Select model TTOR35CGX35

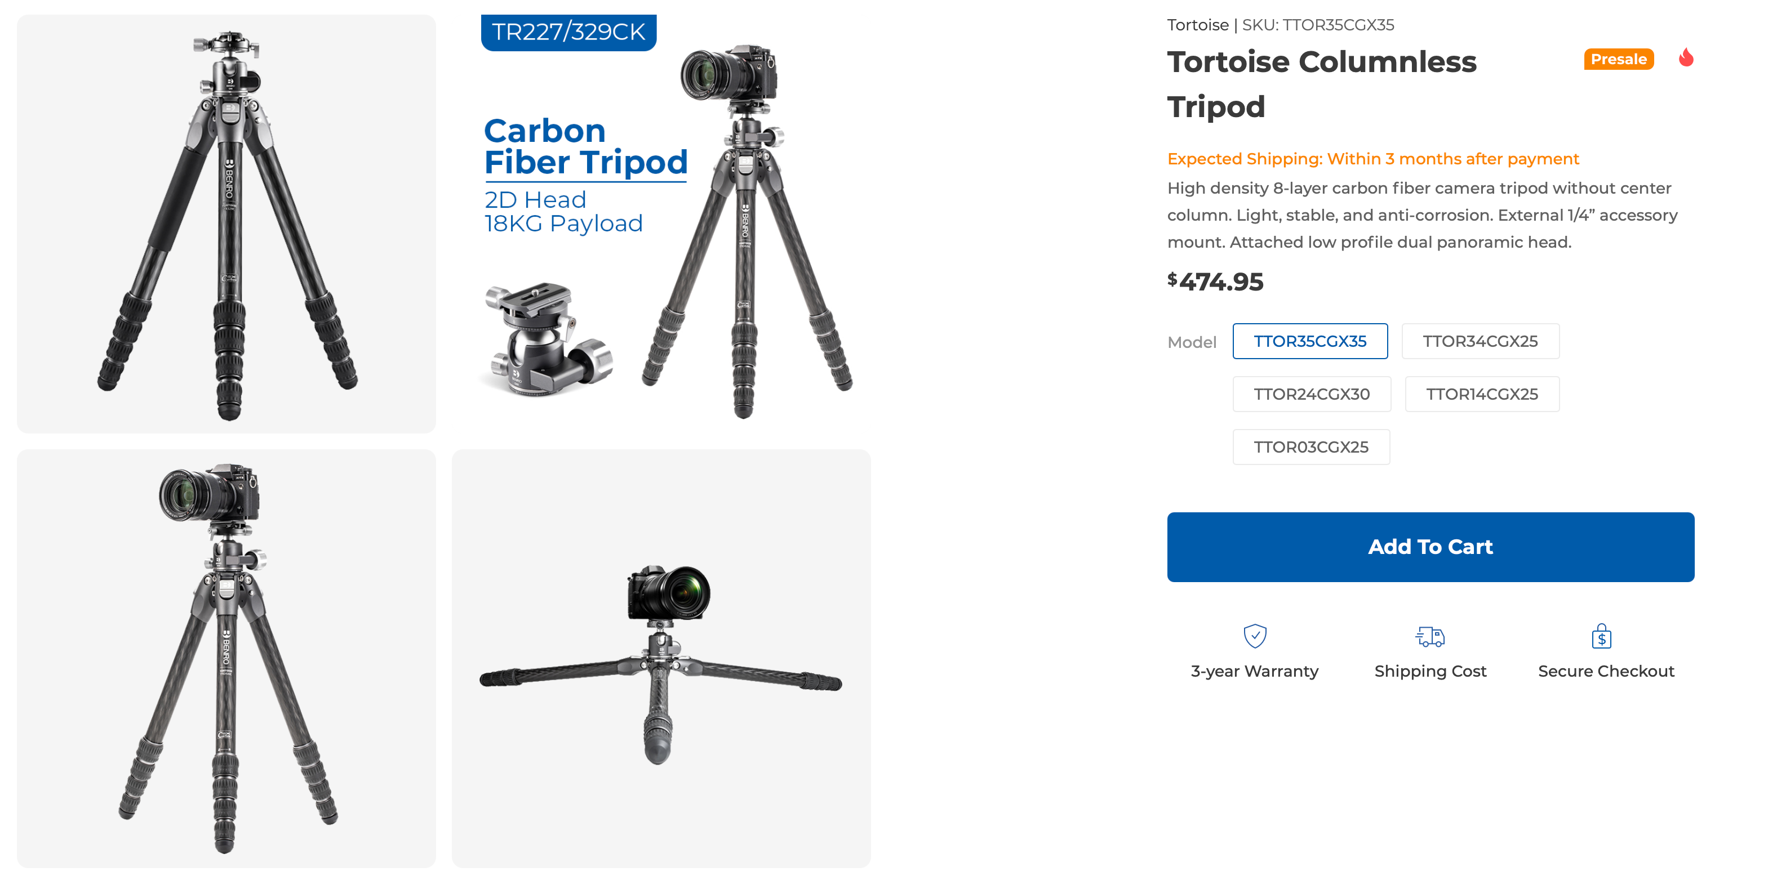[1309, 341]
